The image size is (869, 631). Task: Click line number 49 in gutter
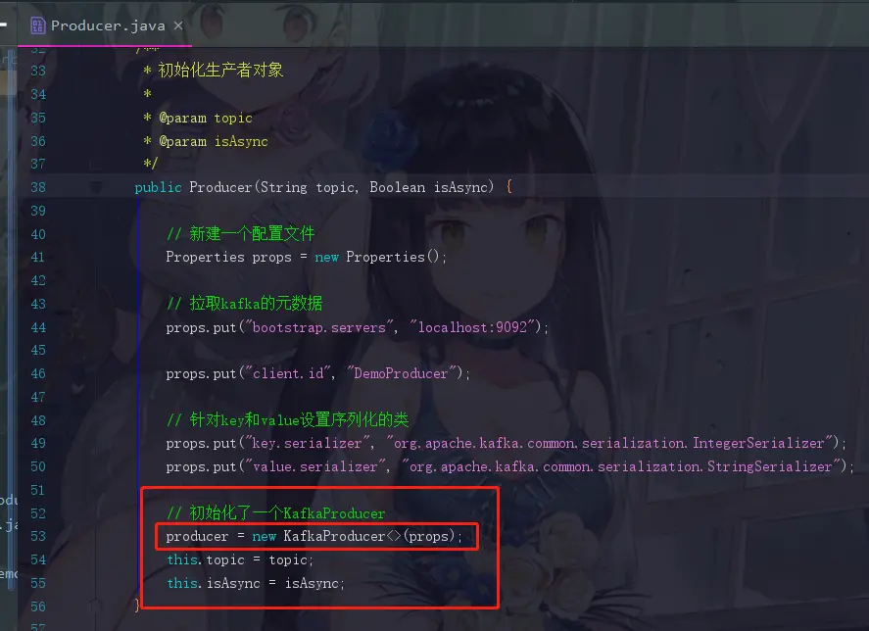point(38,443)
